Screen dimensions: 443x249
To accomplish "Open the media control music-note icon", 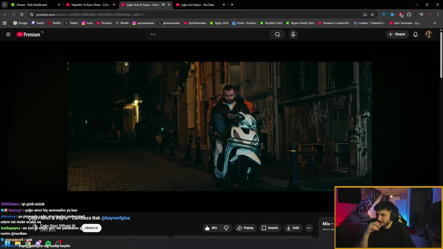I will 421,15.
